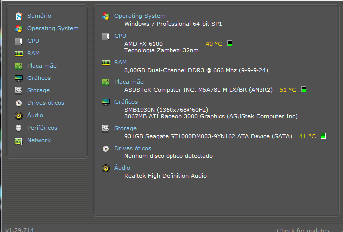Click the storage 41 °C temperature indicator

click(323, 136)
